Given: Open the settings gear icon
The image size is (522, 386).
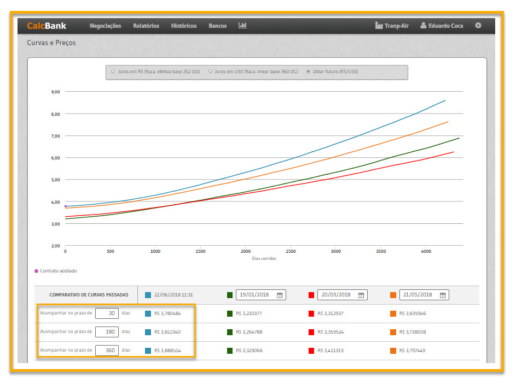Looking at the screenshot, I should [478, 26].
